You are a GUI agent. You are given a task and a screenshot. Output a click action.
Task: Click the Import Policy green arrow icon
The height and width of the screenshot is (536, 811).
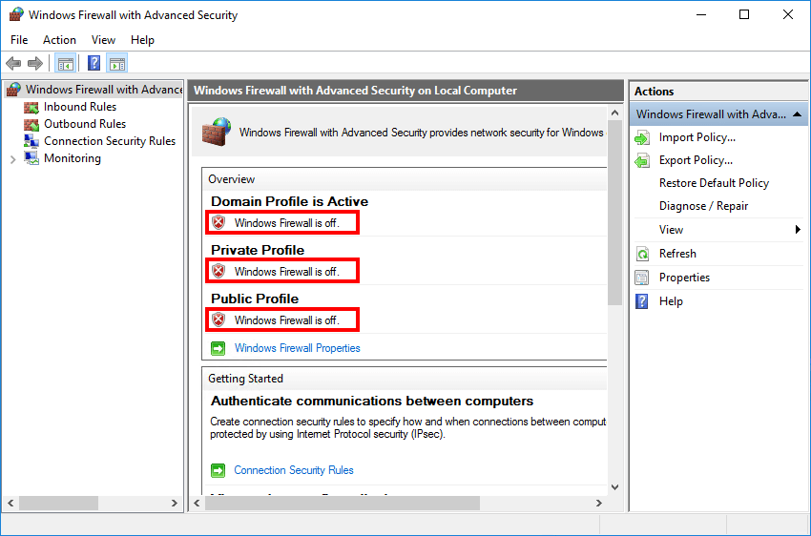[x=642, y=138]
